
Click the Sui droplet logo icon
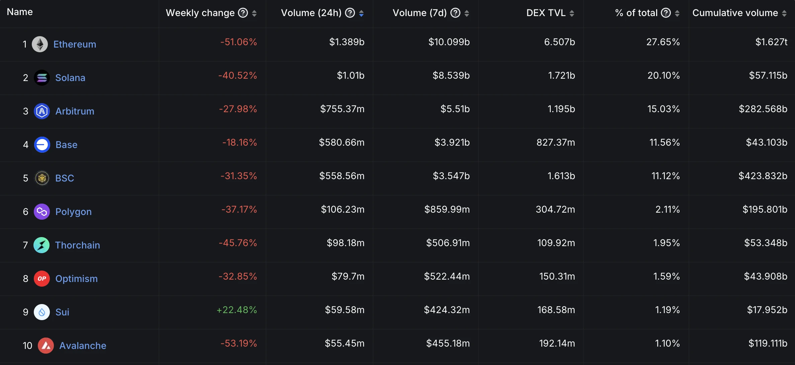click(42, 312)
